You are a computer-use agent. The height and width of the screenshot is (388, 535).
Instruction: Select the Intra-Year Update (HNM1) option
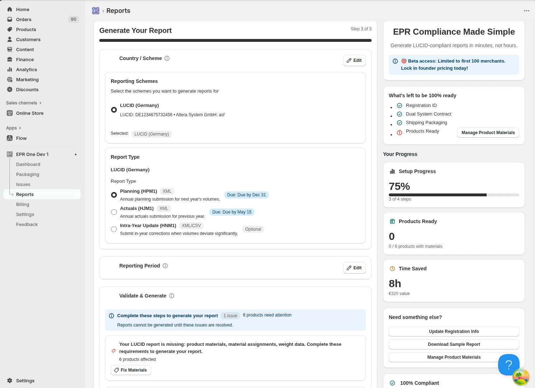coord(114,229)
